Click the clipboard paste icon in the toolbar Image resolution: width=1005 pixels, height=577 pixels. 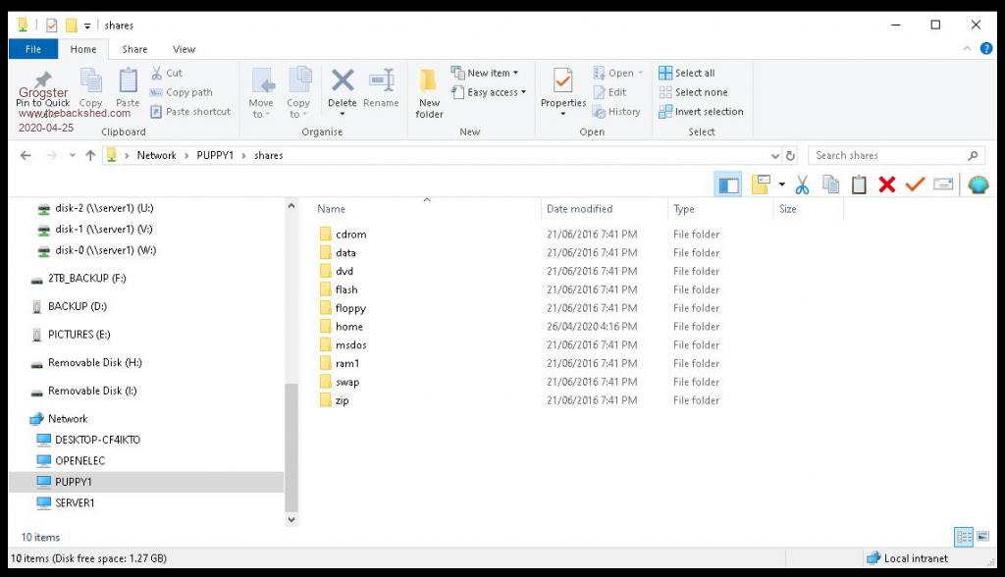859,184
